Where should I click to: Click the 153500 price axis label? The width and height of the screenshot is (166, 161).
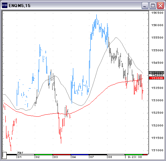click(x=157, y=88)
